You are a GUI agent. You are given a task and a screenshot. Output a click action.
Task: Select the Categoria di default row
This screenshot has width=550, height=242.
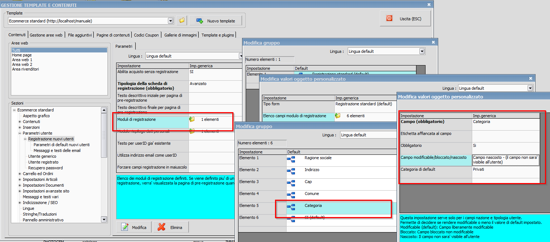point(469,172)
